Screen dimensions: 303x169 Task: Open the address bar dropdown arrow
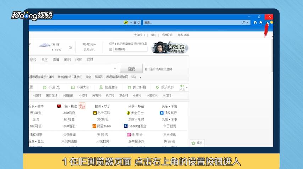point(131,23)
